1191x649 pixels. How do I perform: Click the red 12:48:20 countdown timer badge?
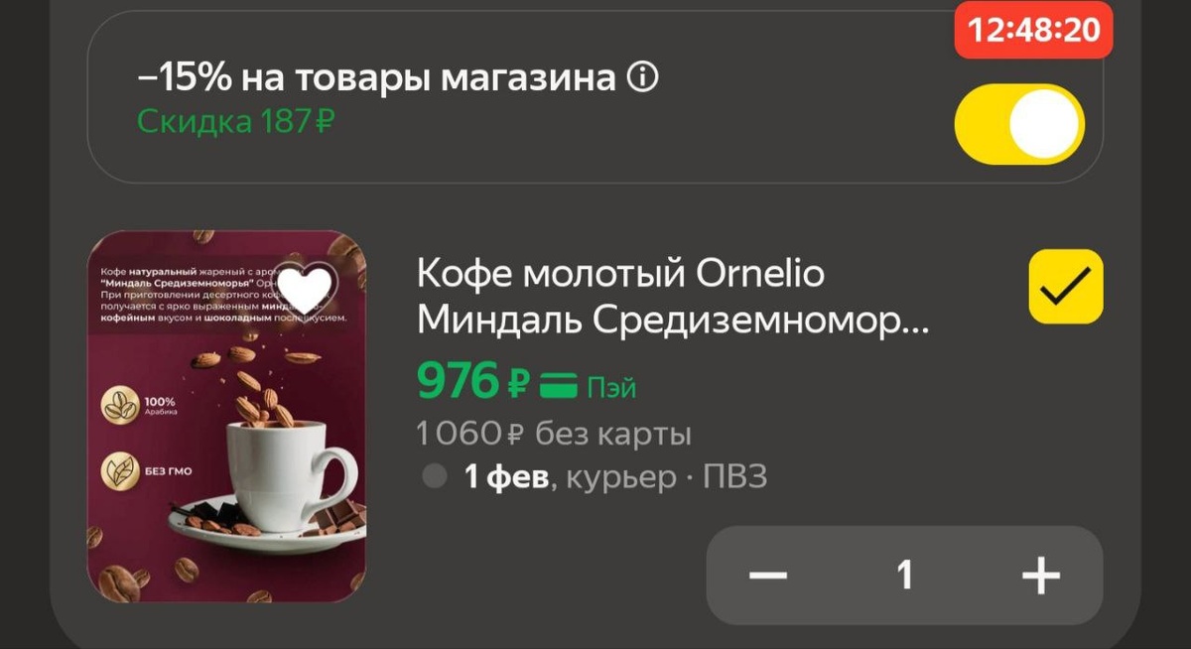tap(1034, 30)
